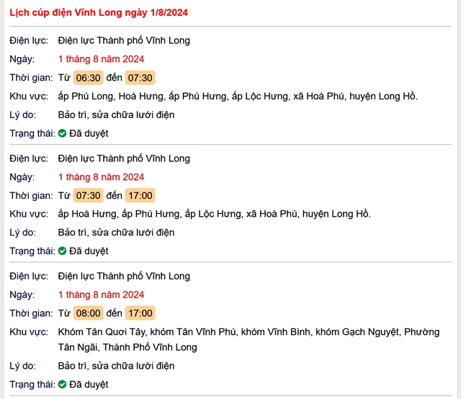Click the 17:00 end time badge in the second entry
This screenshot has width=461, height=399.
click(140, 196)
